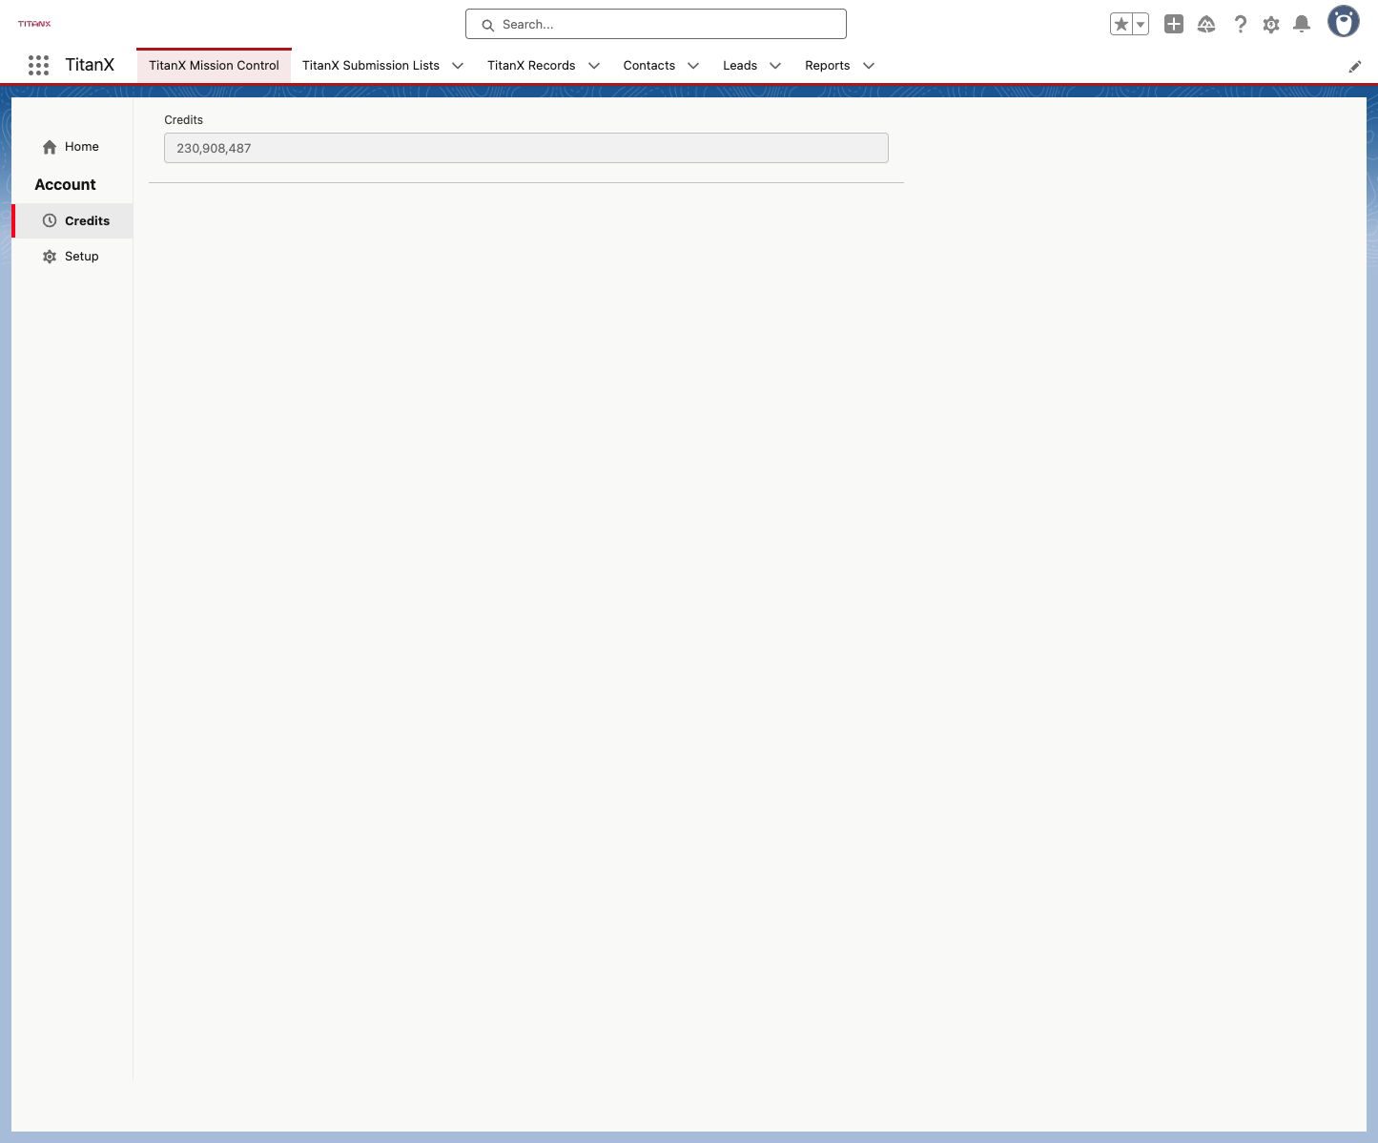Open the favorites list dropdown arrow
The height and width of the screenshot is (1143, 1378).
(1141, 25)
